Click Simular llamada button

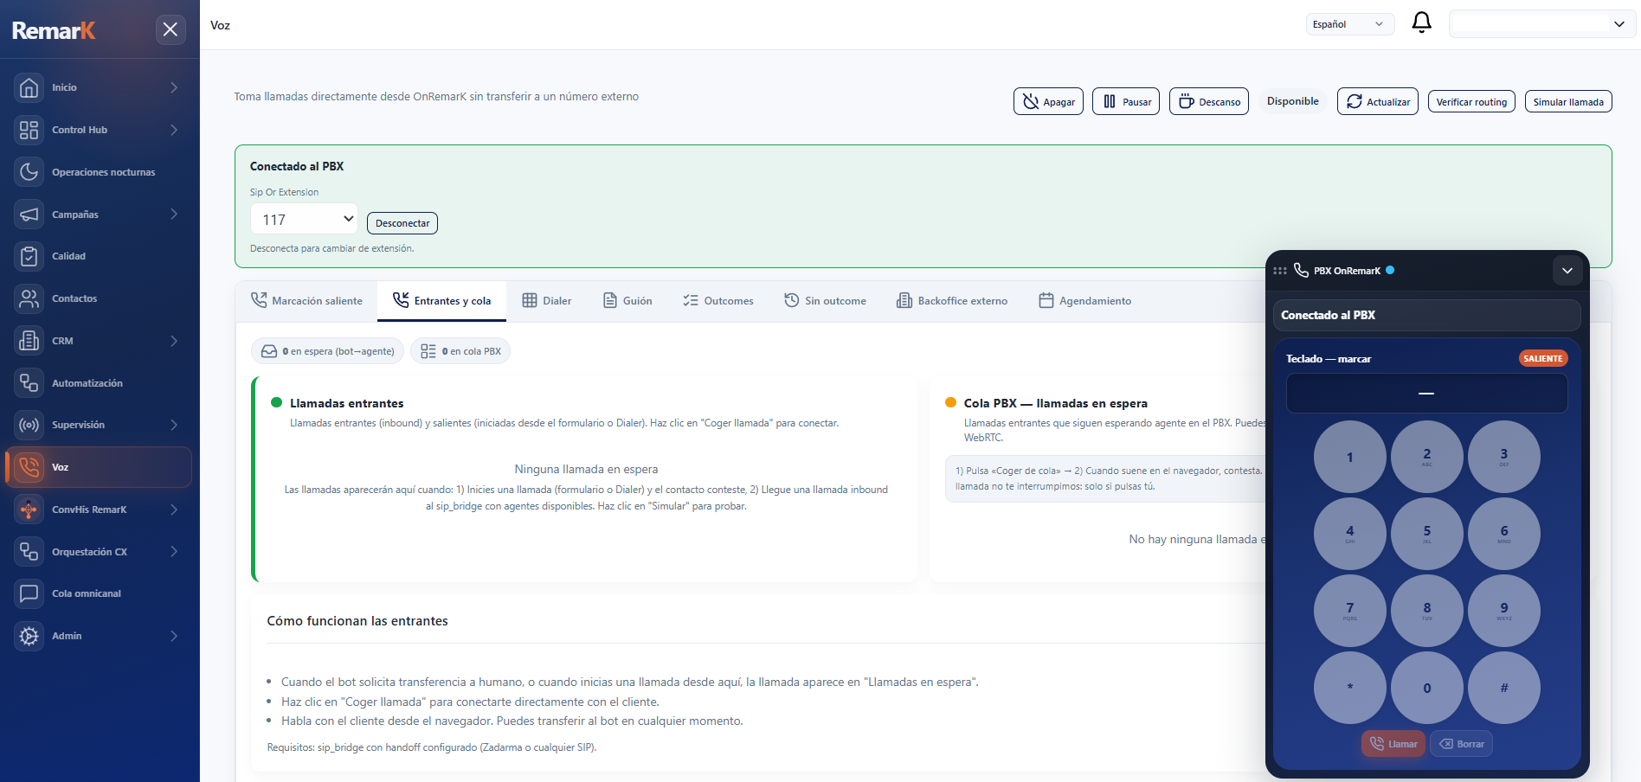click(x=1568, y=102)
